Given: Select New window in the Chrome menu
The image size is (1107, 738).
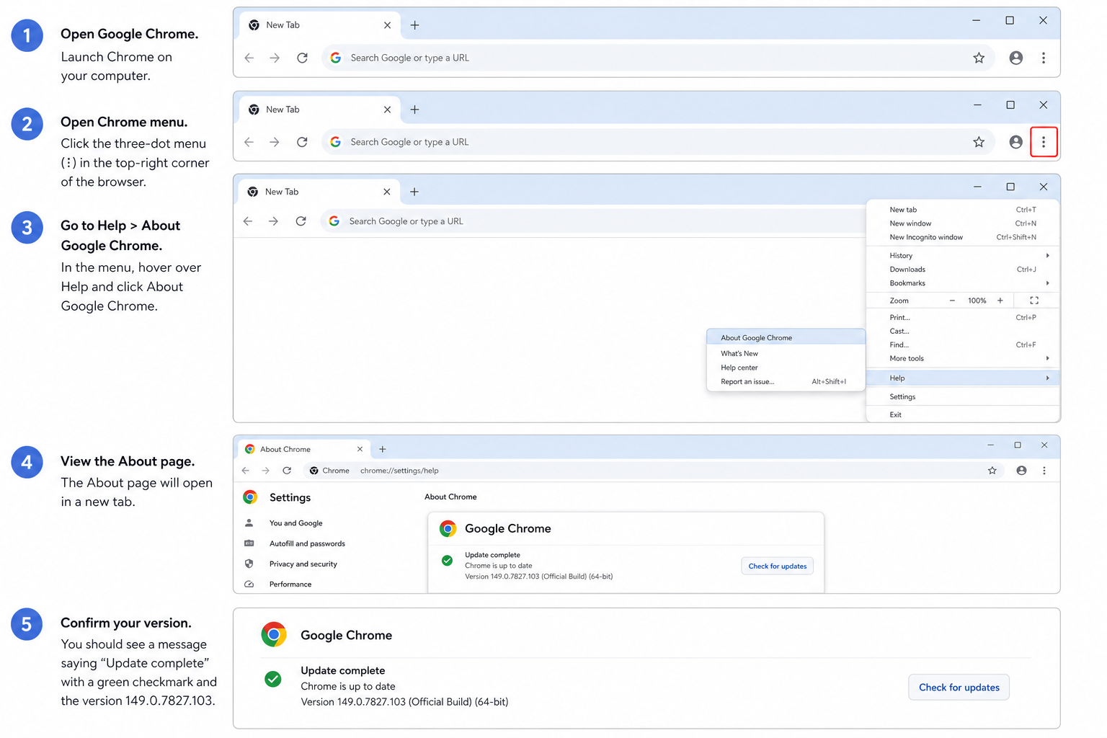Looking at the screenshot, I should (x=964, y=223).
